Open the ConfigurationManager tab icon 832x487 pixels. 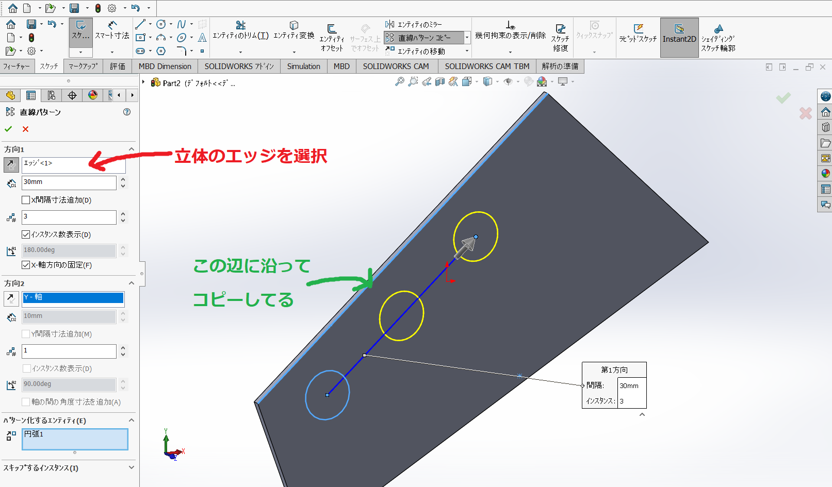pyautogui.click(x=52, y=95)
